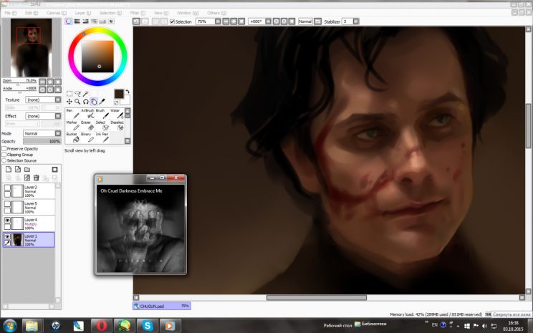Click the canvas horizontal scrollbar

coord(317,298)
